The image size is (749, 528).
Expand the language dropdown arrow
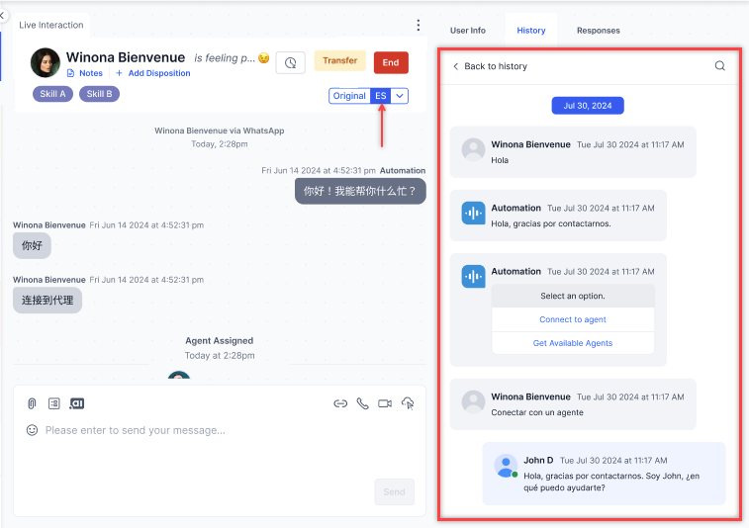point(400,96)
